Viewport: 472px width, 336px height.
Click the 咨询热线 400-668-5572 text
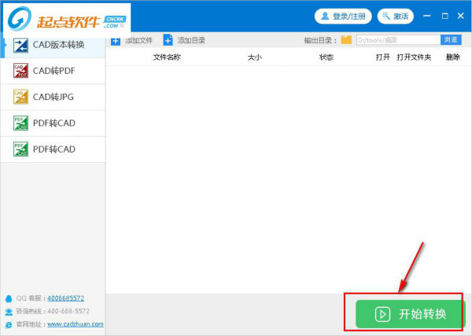[53, 311]
